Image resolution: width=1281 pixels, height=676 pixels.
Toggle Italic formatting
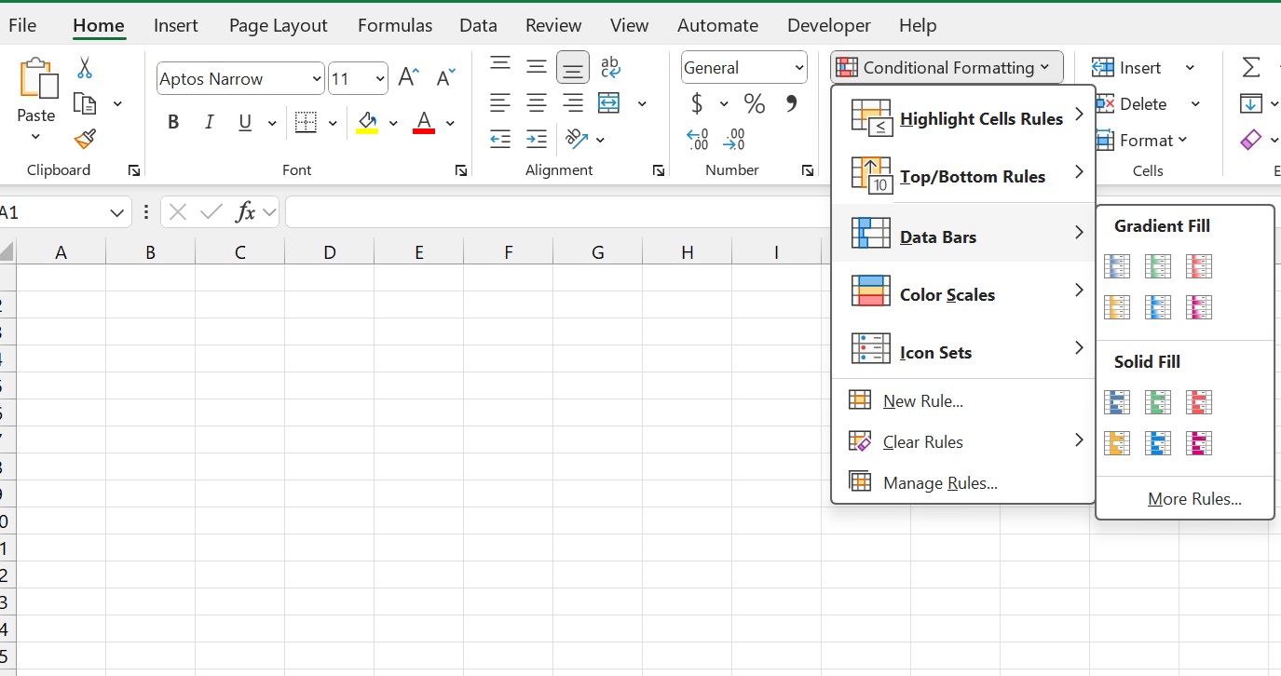(x=210, y=122)
